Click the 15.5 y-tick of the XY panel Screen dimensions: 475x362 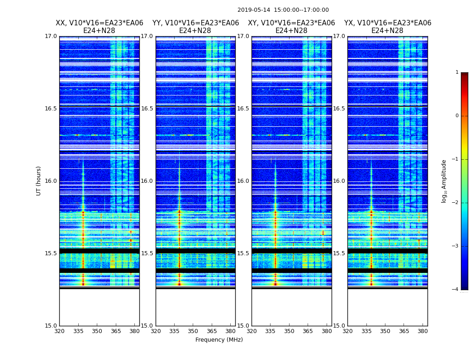click(x=243, y=253)
